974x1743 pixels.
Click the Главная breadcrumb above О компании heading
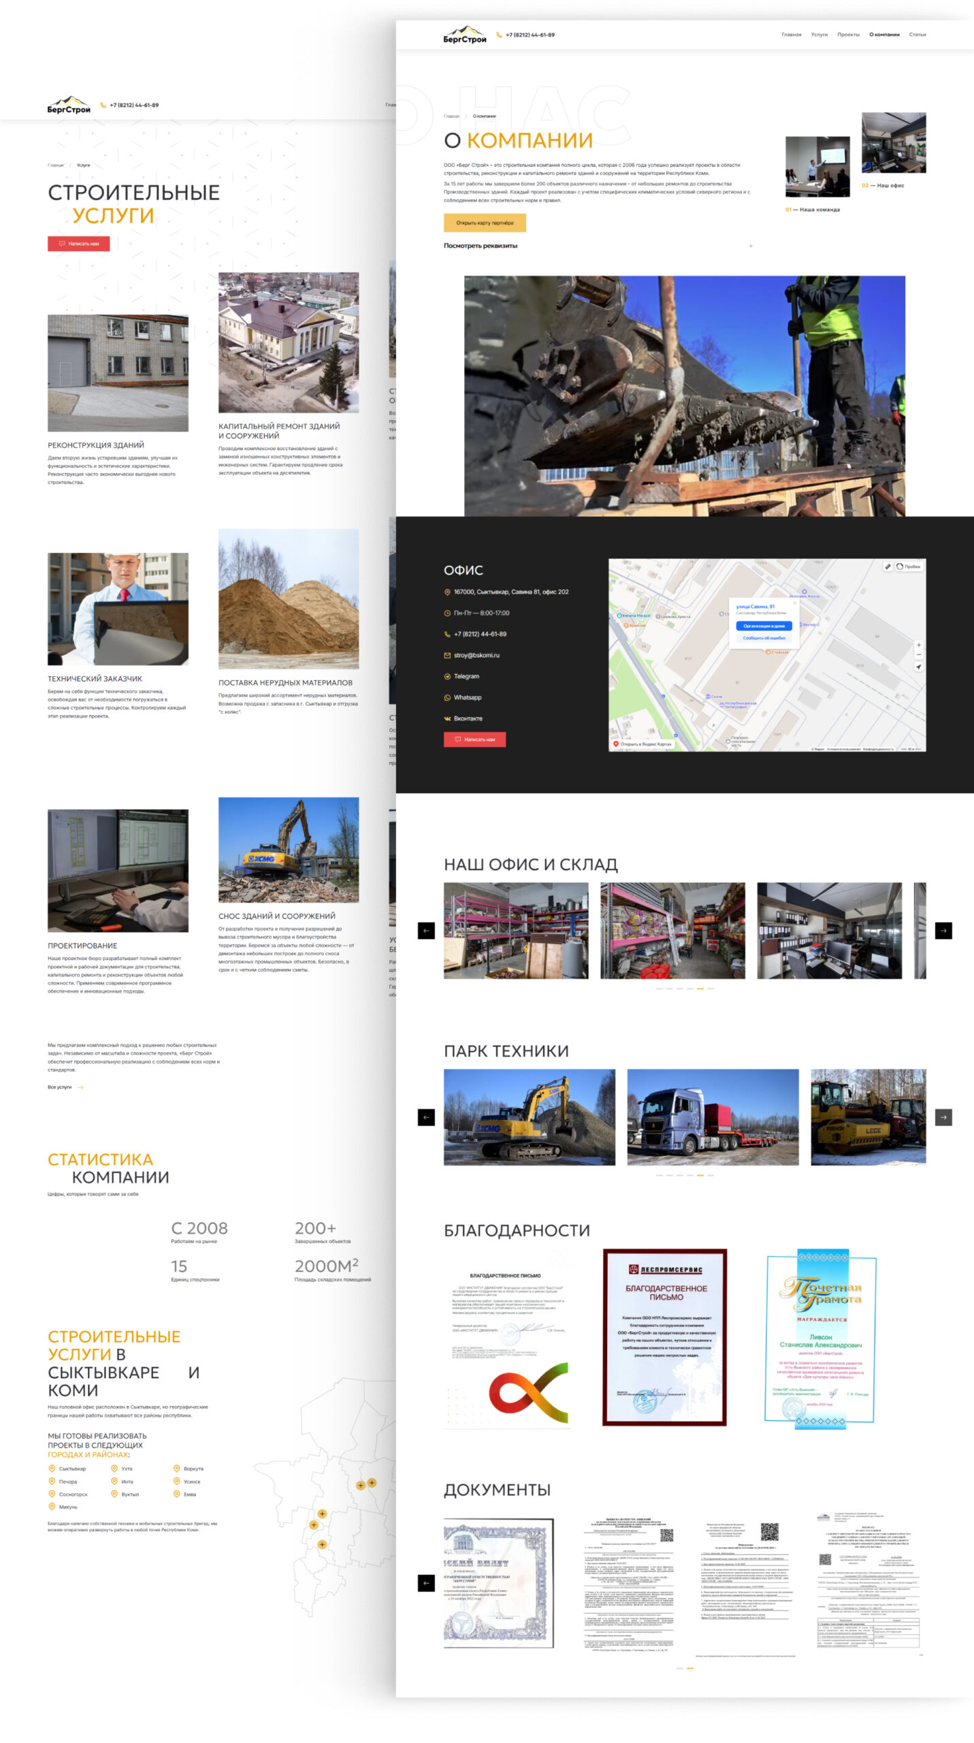pos(452,116)
